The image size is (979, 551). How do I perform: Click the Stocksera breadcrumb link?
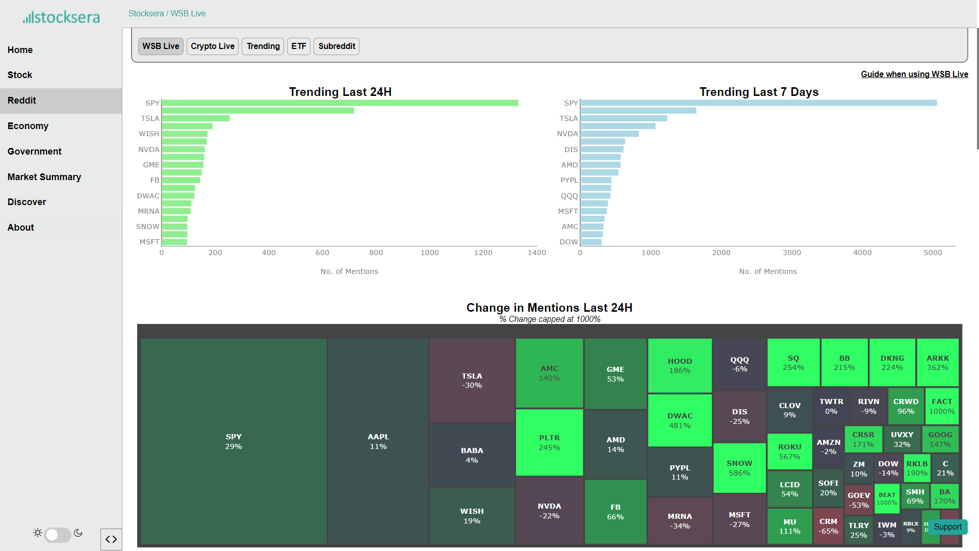coord(146,14)
